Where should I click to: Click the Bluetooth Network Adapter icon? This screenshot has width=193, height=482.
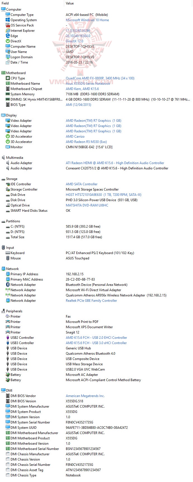(x=8, y=284)
